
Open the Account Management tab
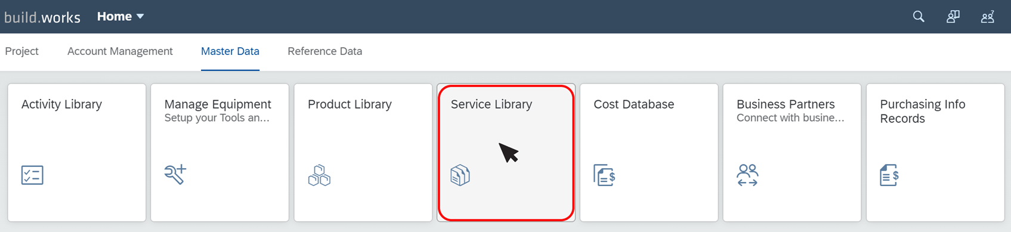(120, 51)
